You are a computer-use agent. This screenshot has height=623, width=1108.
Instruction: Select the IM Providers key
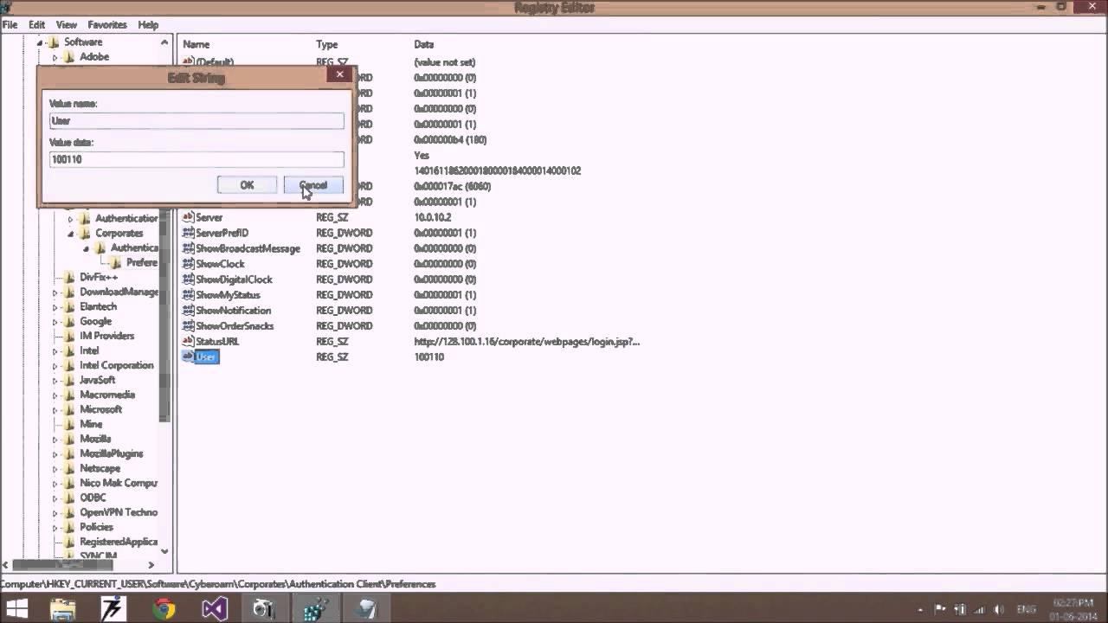107,336
